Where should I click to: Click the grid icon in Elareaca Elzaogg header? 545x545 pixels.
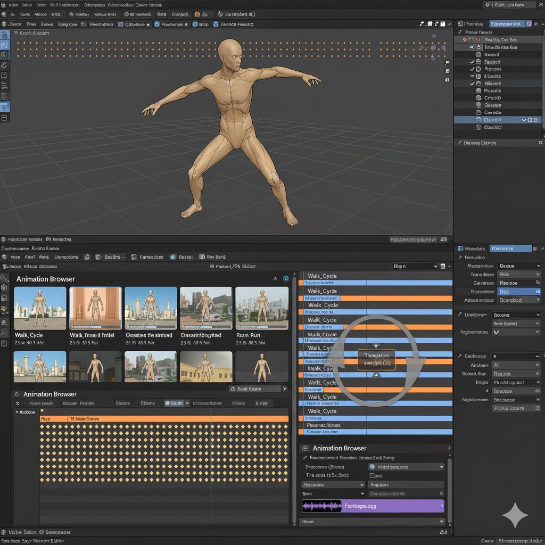tap(540, 143)
